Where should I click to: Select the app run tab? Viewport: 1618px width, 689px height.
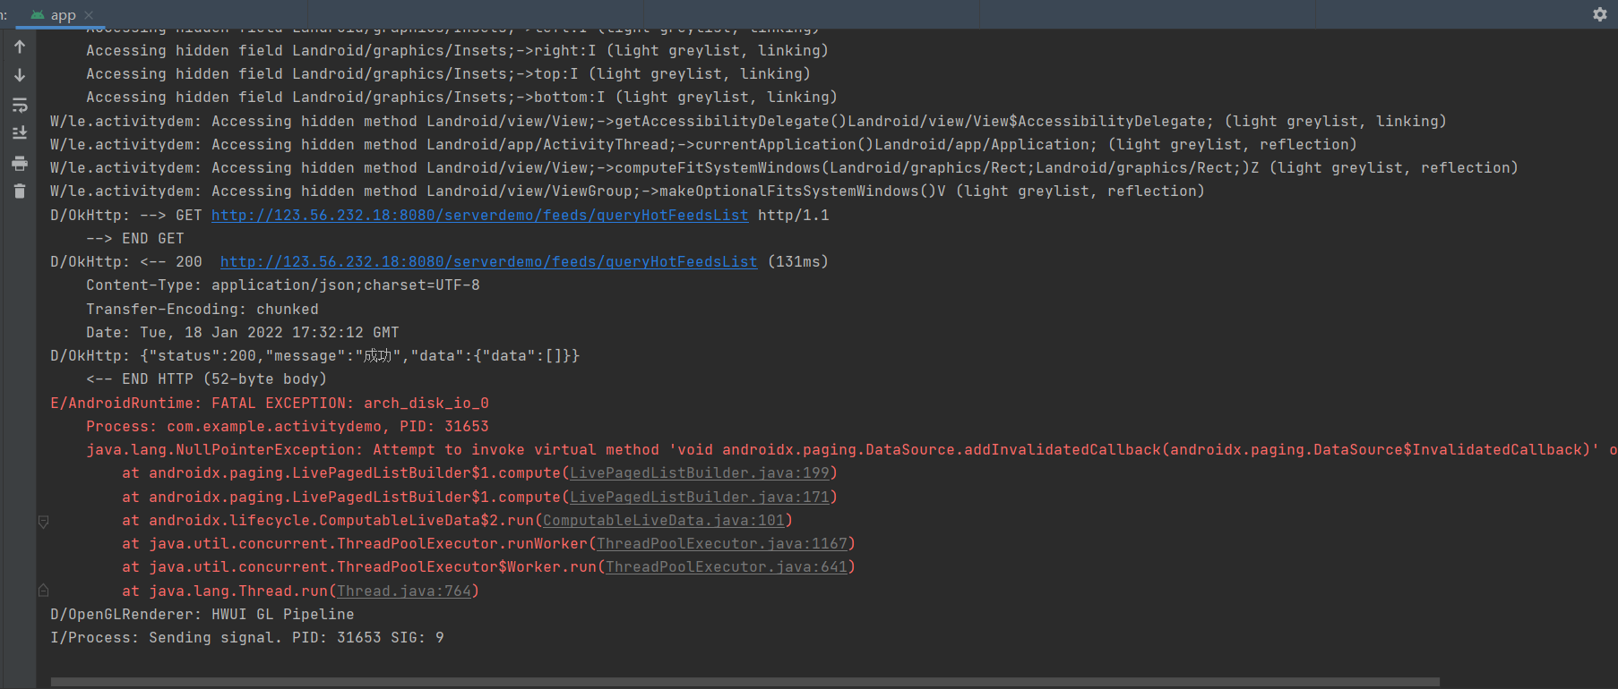coord(63,15)
